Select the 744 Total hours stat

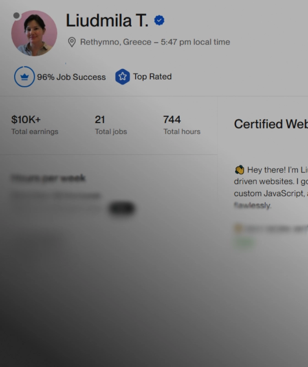[172, 120]
